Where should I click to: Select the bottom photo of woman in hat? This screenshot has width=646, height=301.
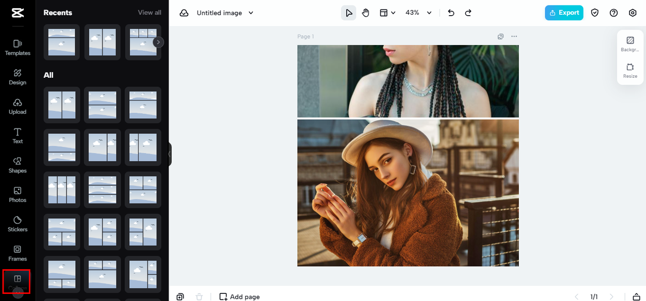pyautogui.click(x=408, y=193)
